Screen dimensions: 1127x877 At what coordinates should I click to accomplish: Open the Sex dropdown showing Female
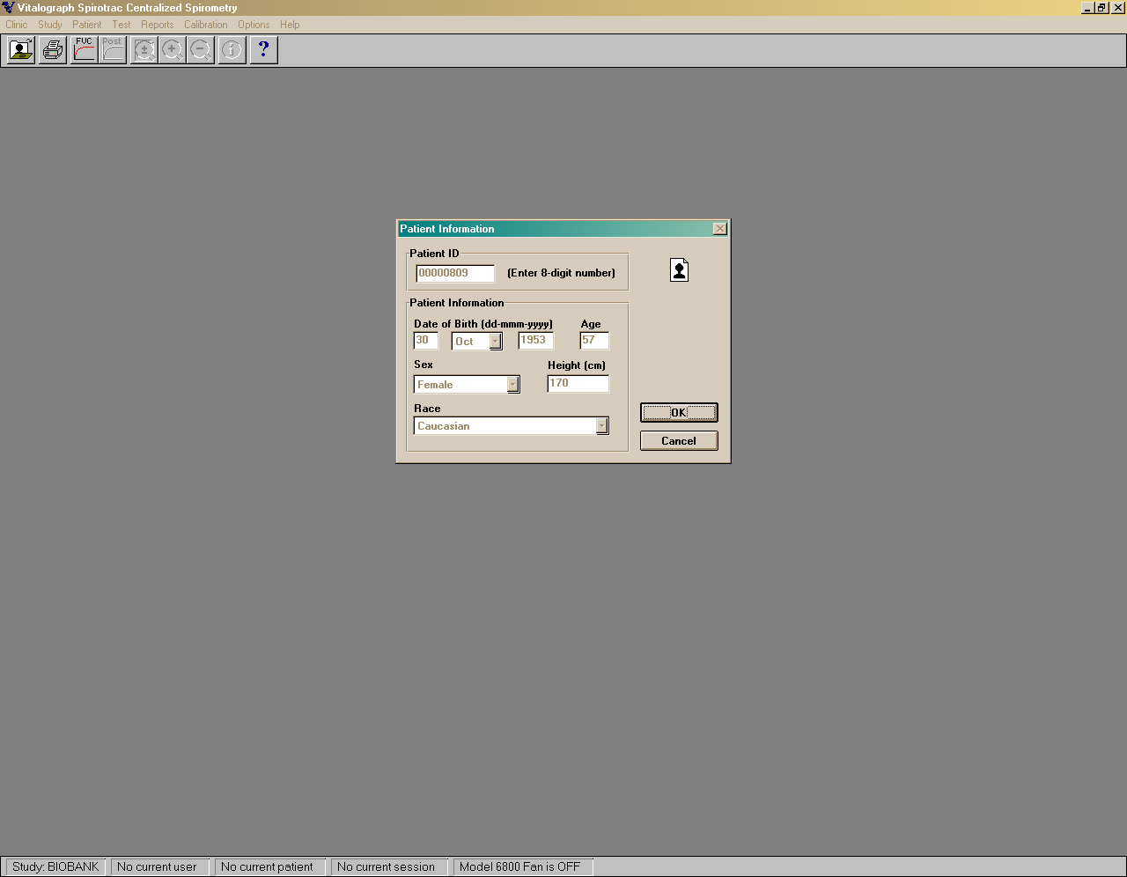coord(512,385)
